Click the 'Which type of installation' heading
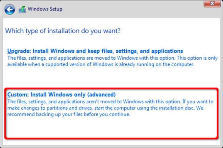Image resolution: width=223 pixels, height=148 pixels. pyautogui.click(x=63, y=31)
